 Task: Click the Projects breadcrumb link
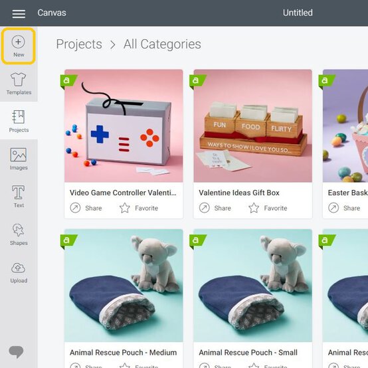point(79,44)
